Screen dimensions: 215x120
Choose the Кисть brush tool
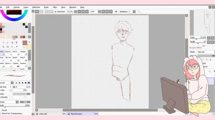[16, 53]
